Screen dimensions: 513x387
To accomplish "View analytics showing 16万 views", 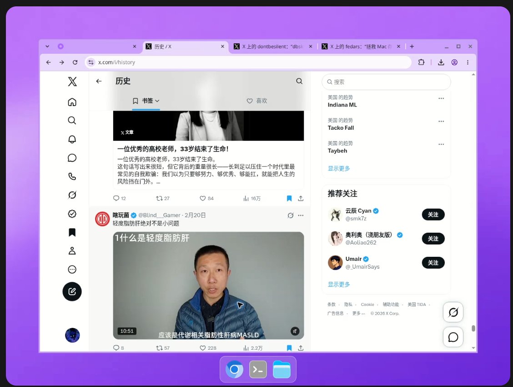I will pos(251,199).
